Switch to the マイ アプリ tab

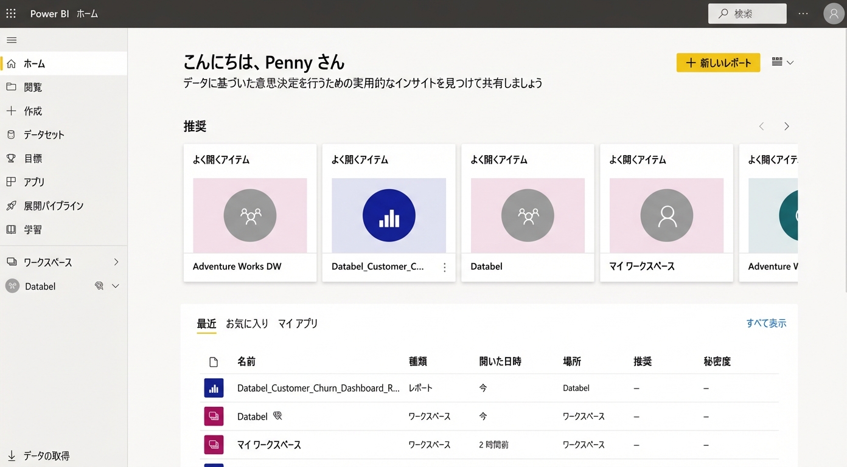click(x=298, y=323)
